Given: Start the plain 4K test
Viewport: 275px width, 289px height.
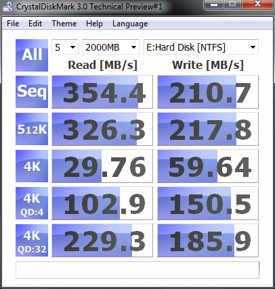Looking at the screenshot, I should tap(32, 166).
